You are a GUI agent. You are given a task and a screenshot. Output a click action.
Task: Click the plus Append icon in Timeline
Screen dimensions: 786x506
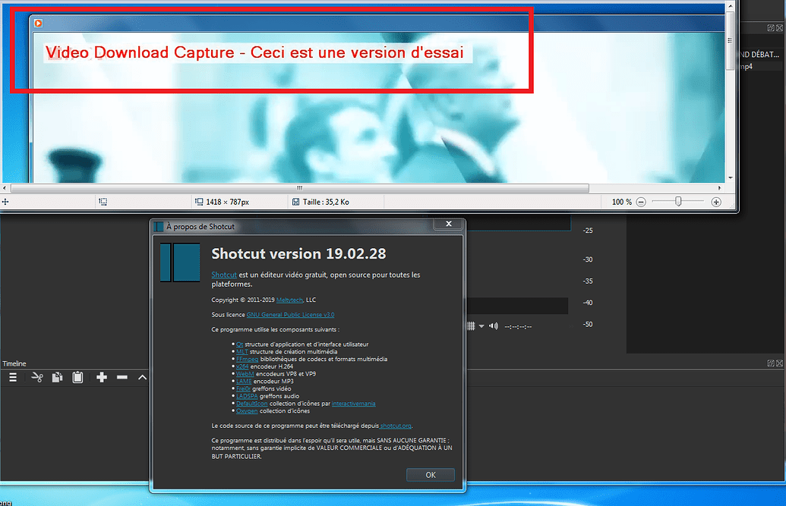click(102, 377)
